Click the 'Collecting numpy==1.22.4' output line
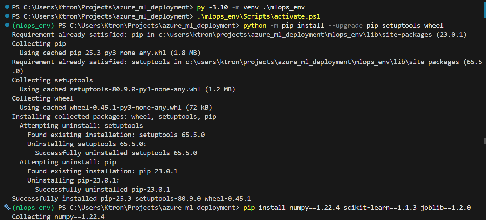486x220 pixels. (58, 216)
